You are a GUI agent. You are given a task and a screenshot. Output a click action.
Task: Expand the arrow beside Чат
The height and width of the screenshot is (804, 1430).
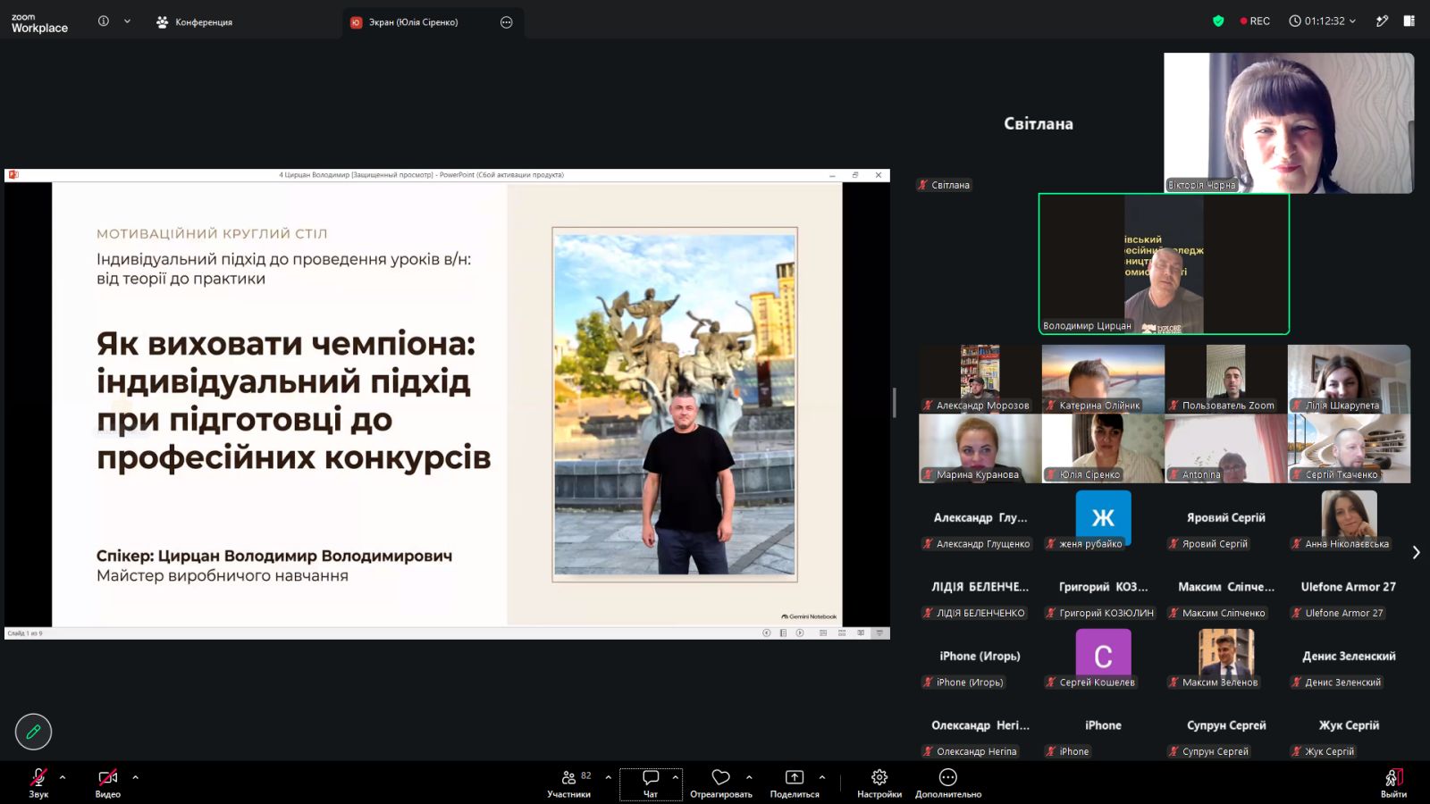(676, 777)
